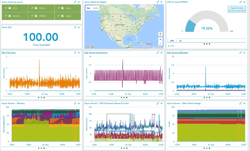Screen dimensions: 250x151
Task: Open the Azure status by server dropdown chevron
Action: (79, 2)
